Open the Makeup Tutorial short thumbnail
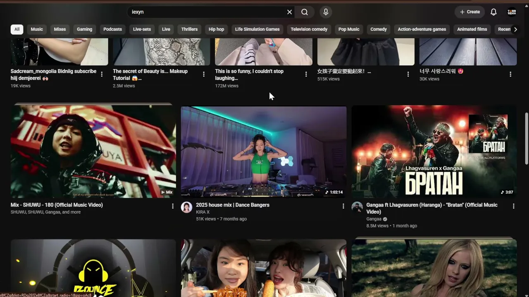529x297 pixels. 162,52
